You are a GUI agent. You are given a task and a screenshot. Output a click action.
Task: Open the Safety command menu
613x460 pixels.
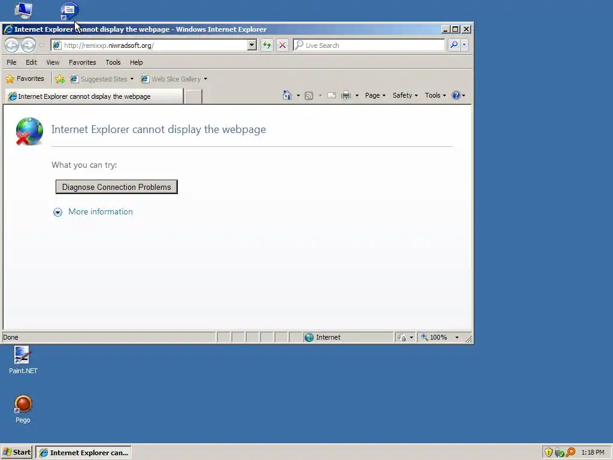(405, 95)
